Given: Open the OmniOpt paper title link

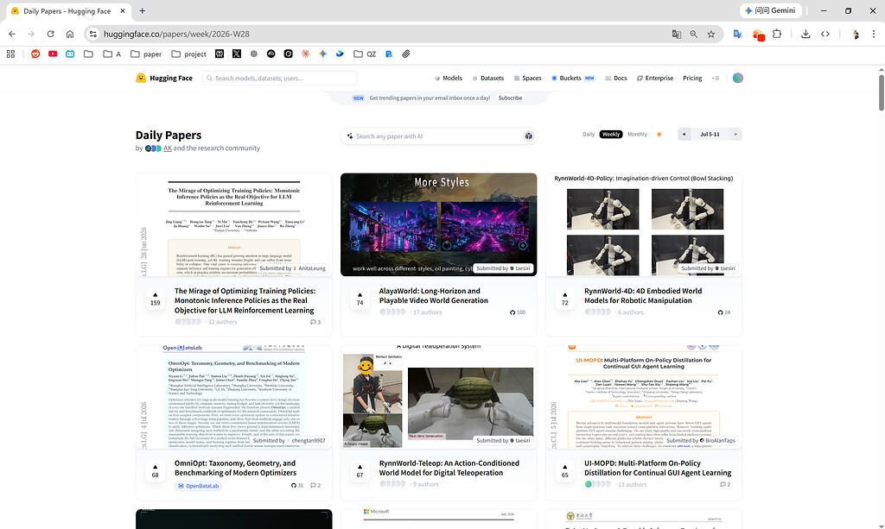Looking at the screenshot, I should coord(235,468).
